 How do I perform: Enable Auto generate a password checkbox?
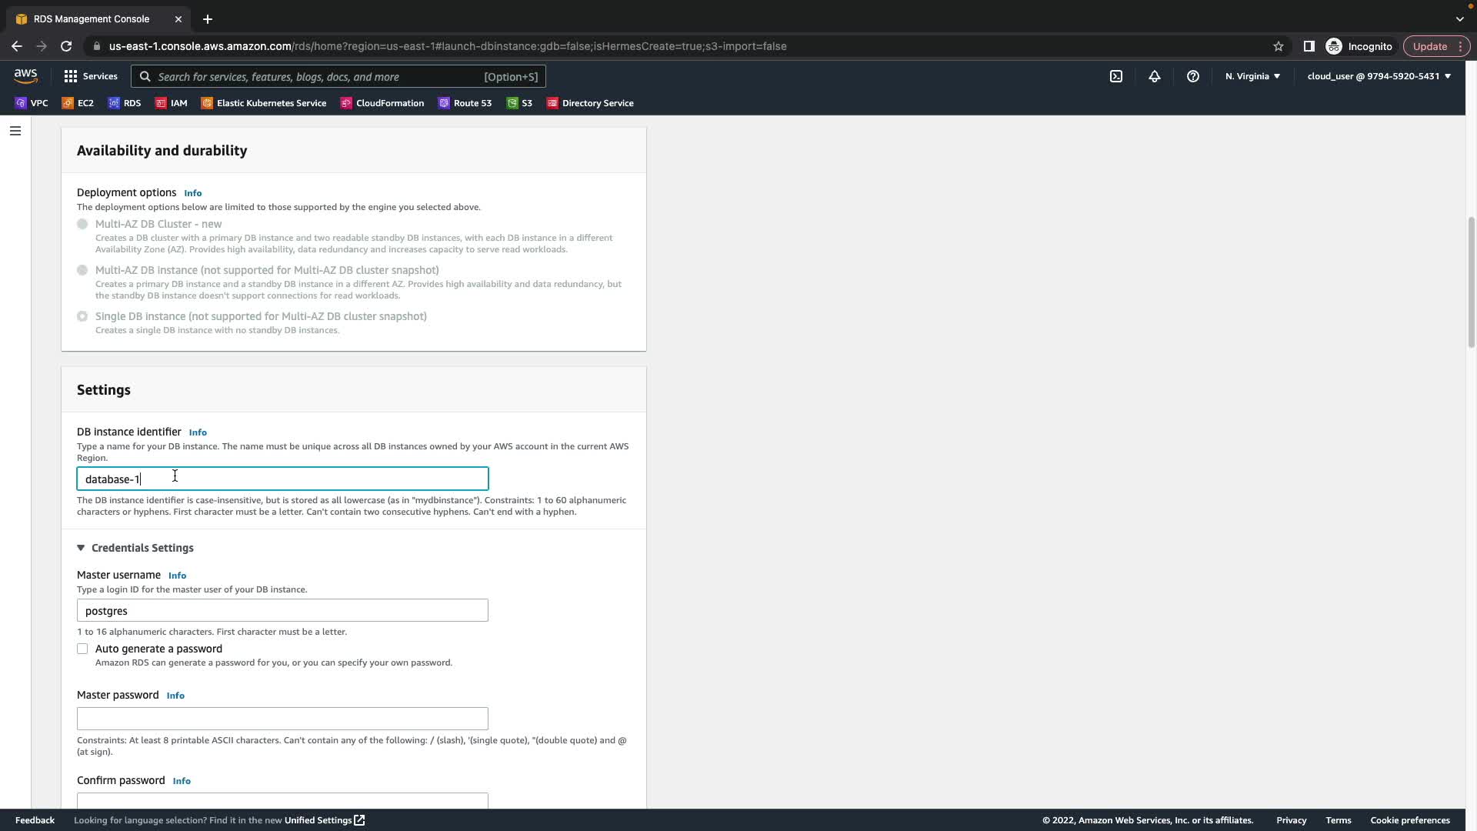(82, 649)
